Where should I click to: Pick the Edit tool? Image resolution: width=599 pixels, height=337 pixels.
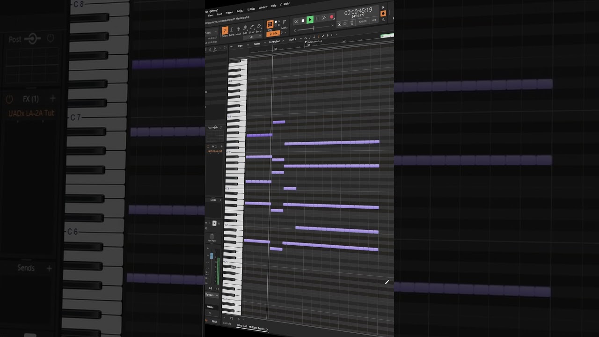[x=245, y=29]
